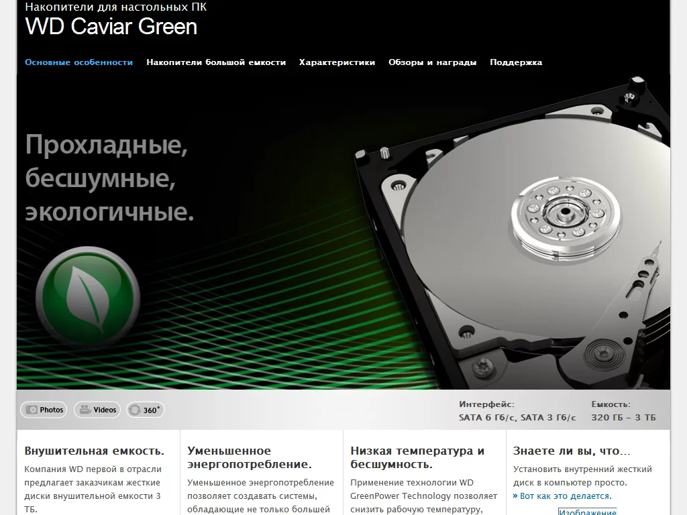Click the 'Внушительная емкость.' heading
Screen dimensions: 687x515
94,451
